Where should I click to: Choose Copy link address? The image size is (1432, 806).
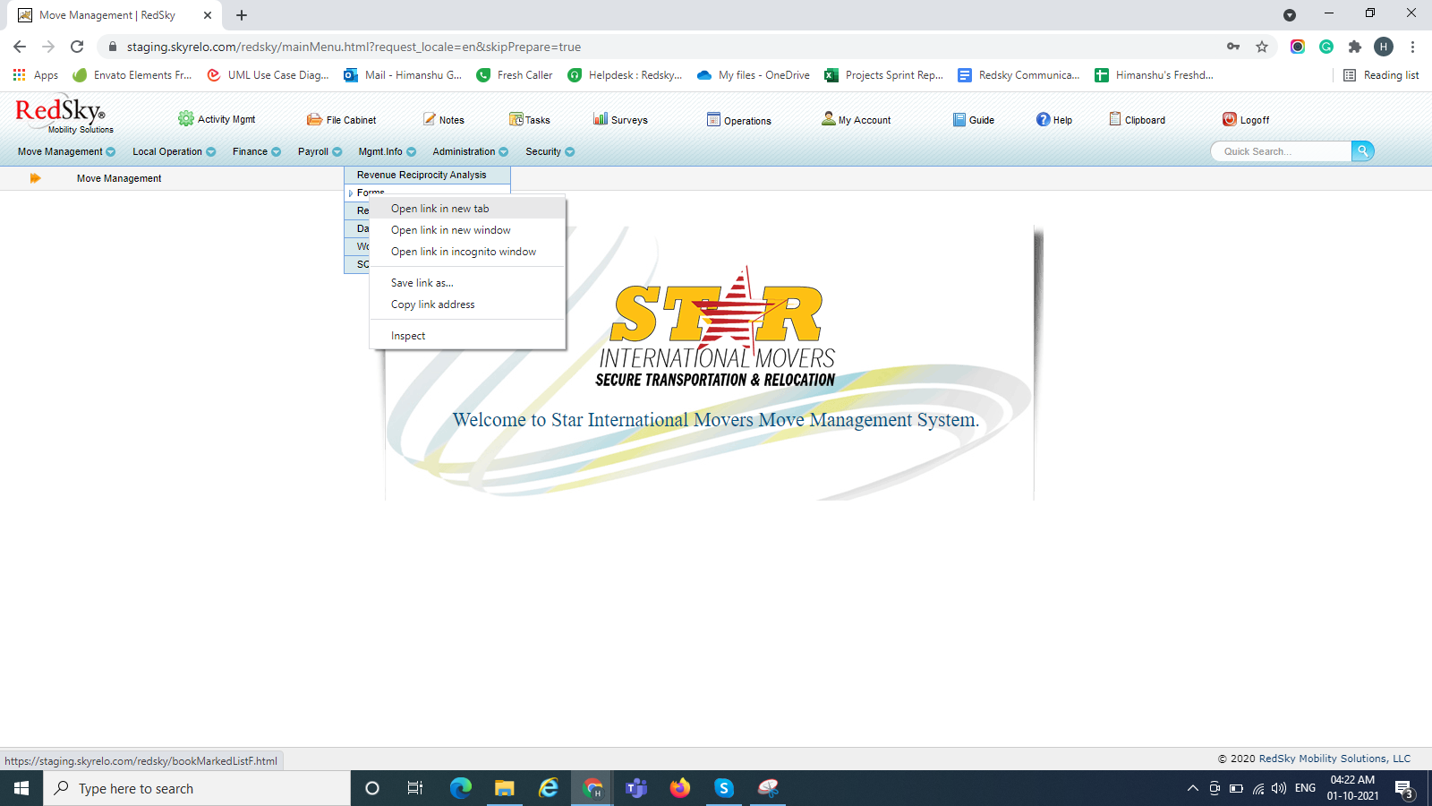(x=467, y=304)
